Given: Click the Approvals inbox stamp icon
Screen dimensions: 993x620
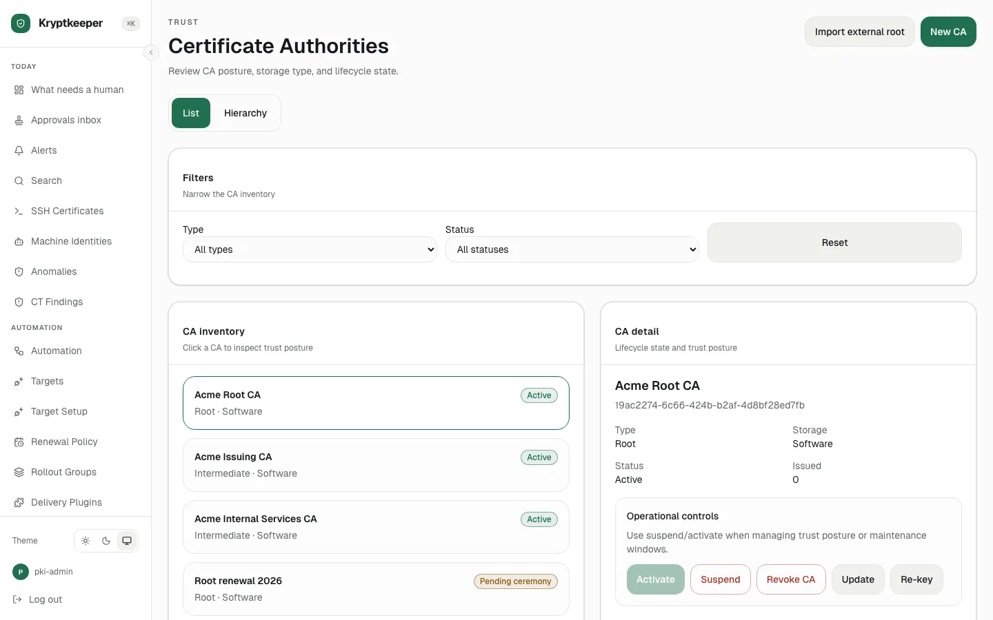Looking at the screenshot, I should point(19,120).
